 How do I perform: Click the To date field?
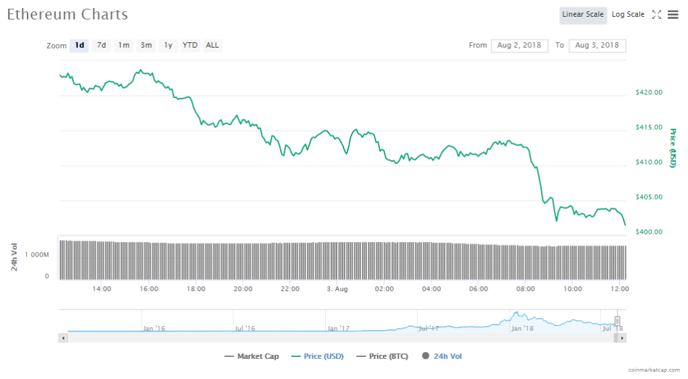click(x=597, y=46)
